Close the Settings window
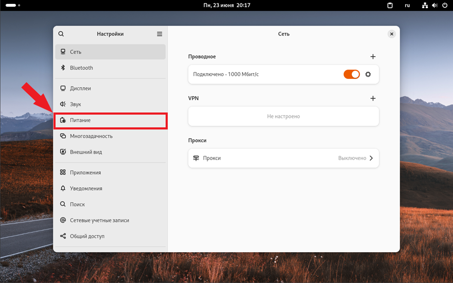453x283 pixels. [x=391, y=34]
